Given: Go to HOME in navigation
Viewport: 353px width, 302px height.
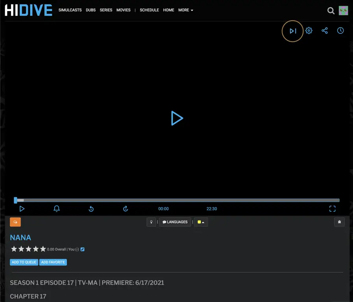Looking at the screenshot, I should [x=168, y=10].
